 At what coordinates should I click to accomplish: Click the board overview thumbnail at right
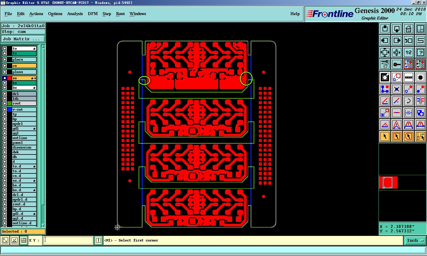(388, 183)
